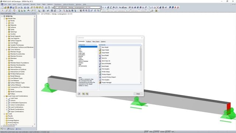Switch to Views tab in navigator
The image size is (236, 133).
point(19,129)
